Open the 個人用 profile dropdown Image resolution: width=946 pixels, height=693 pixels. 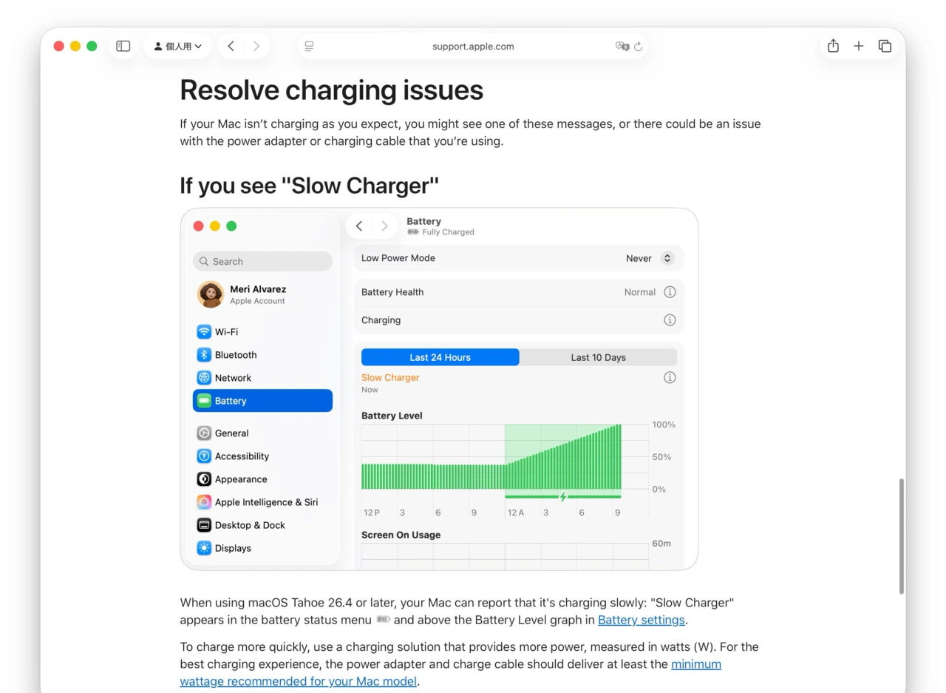coord(177,46)
